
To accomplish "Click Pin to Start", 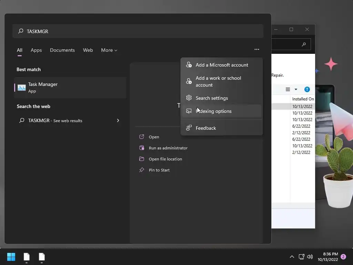I will tap(159, 170).
